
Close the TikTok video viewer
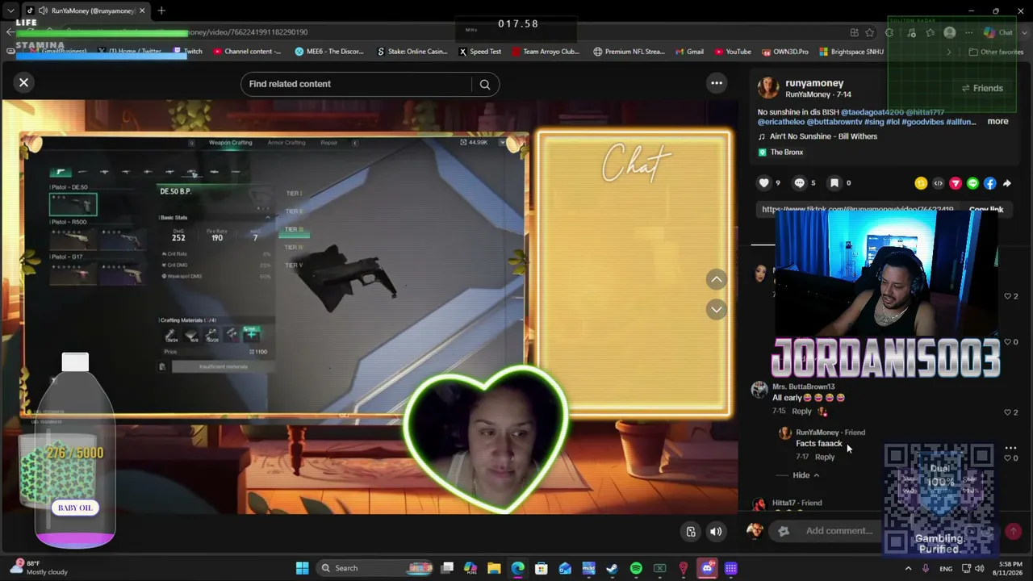tap(23, 82)
